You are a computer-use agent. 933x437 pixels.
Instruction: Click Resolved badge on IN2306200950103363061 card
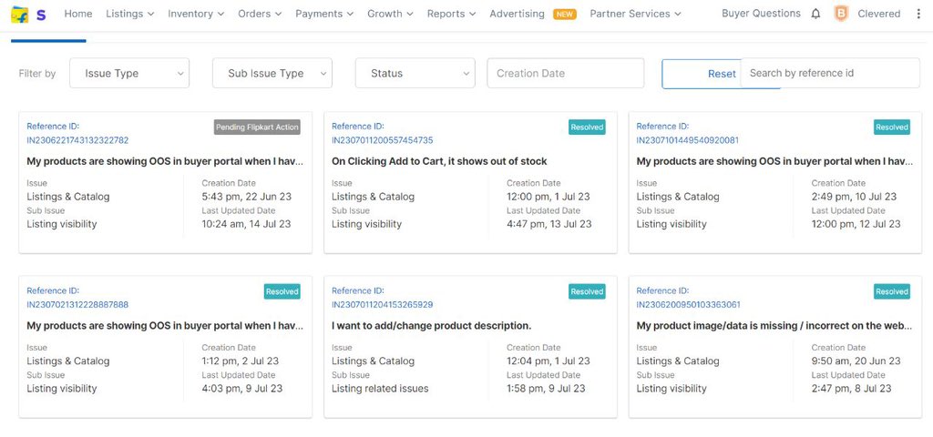(891, 291)
